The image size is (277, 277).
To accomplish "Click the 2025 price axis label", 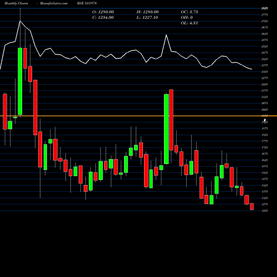I will 265,110.
